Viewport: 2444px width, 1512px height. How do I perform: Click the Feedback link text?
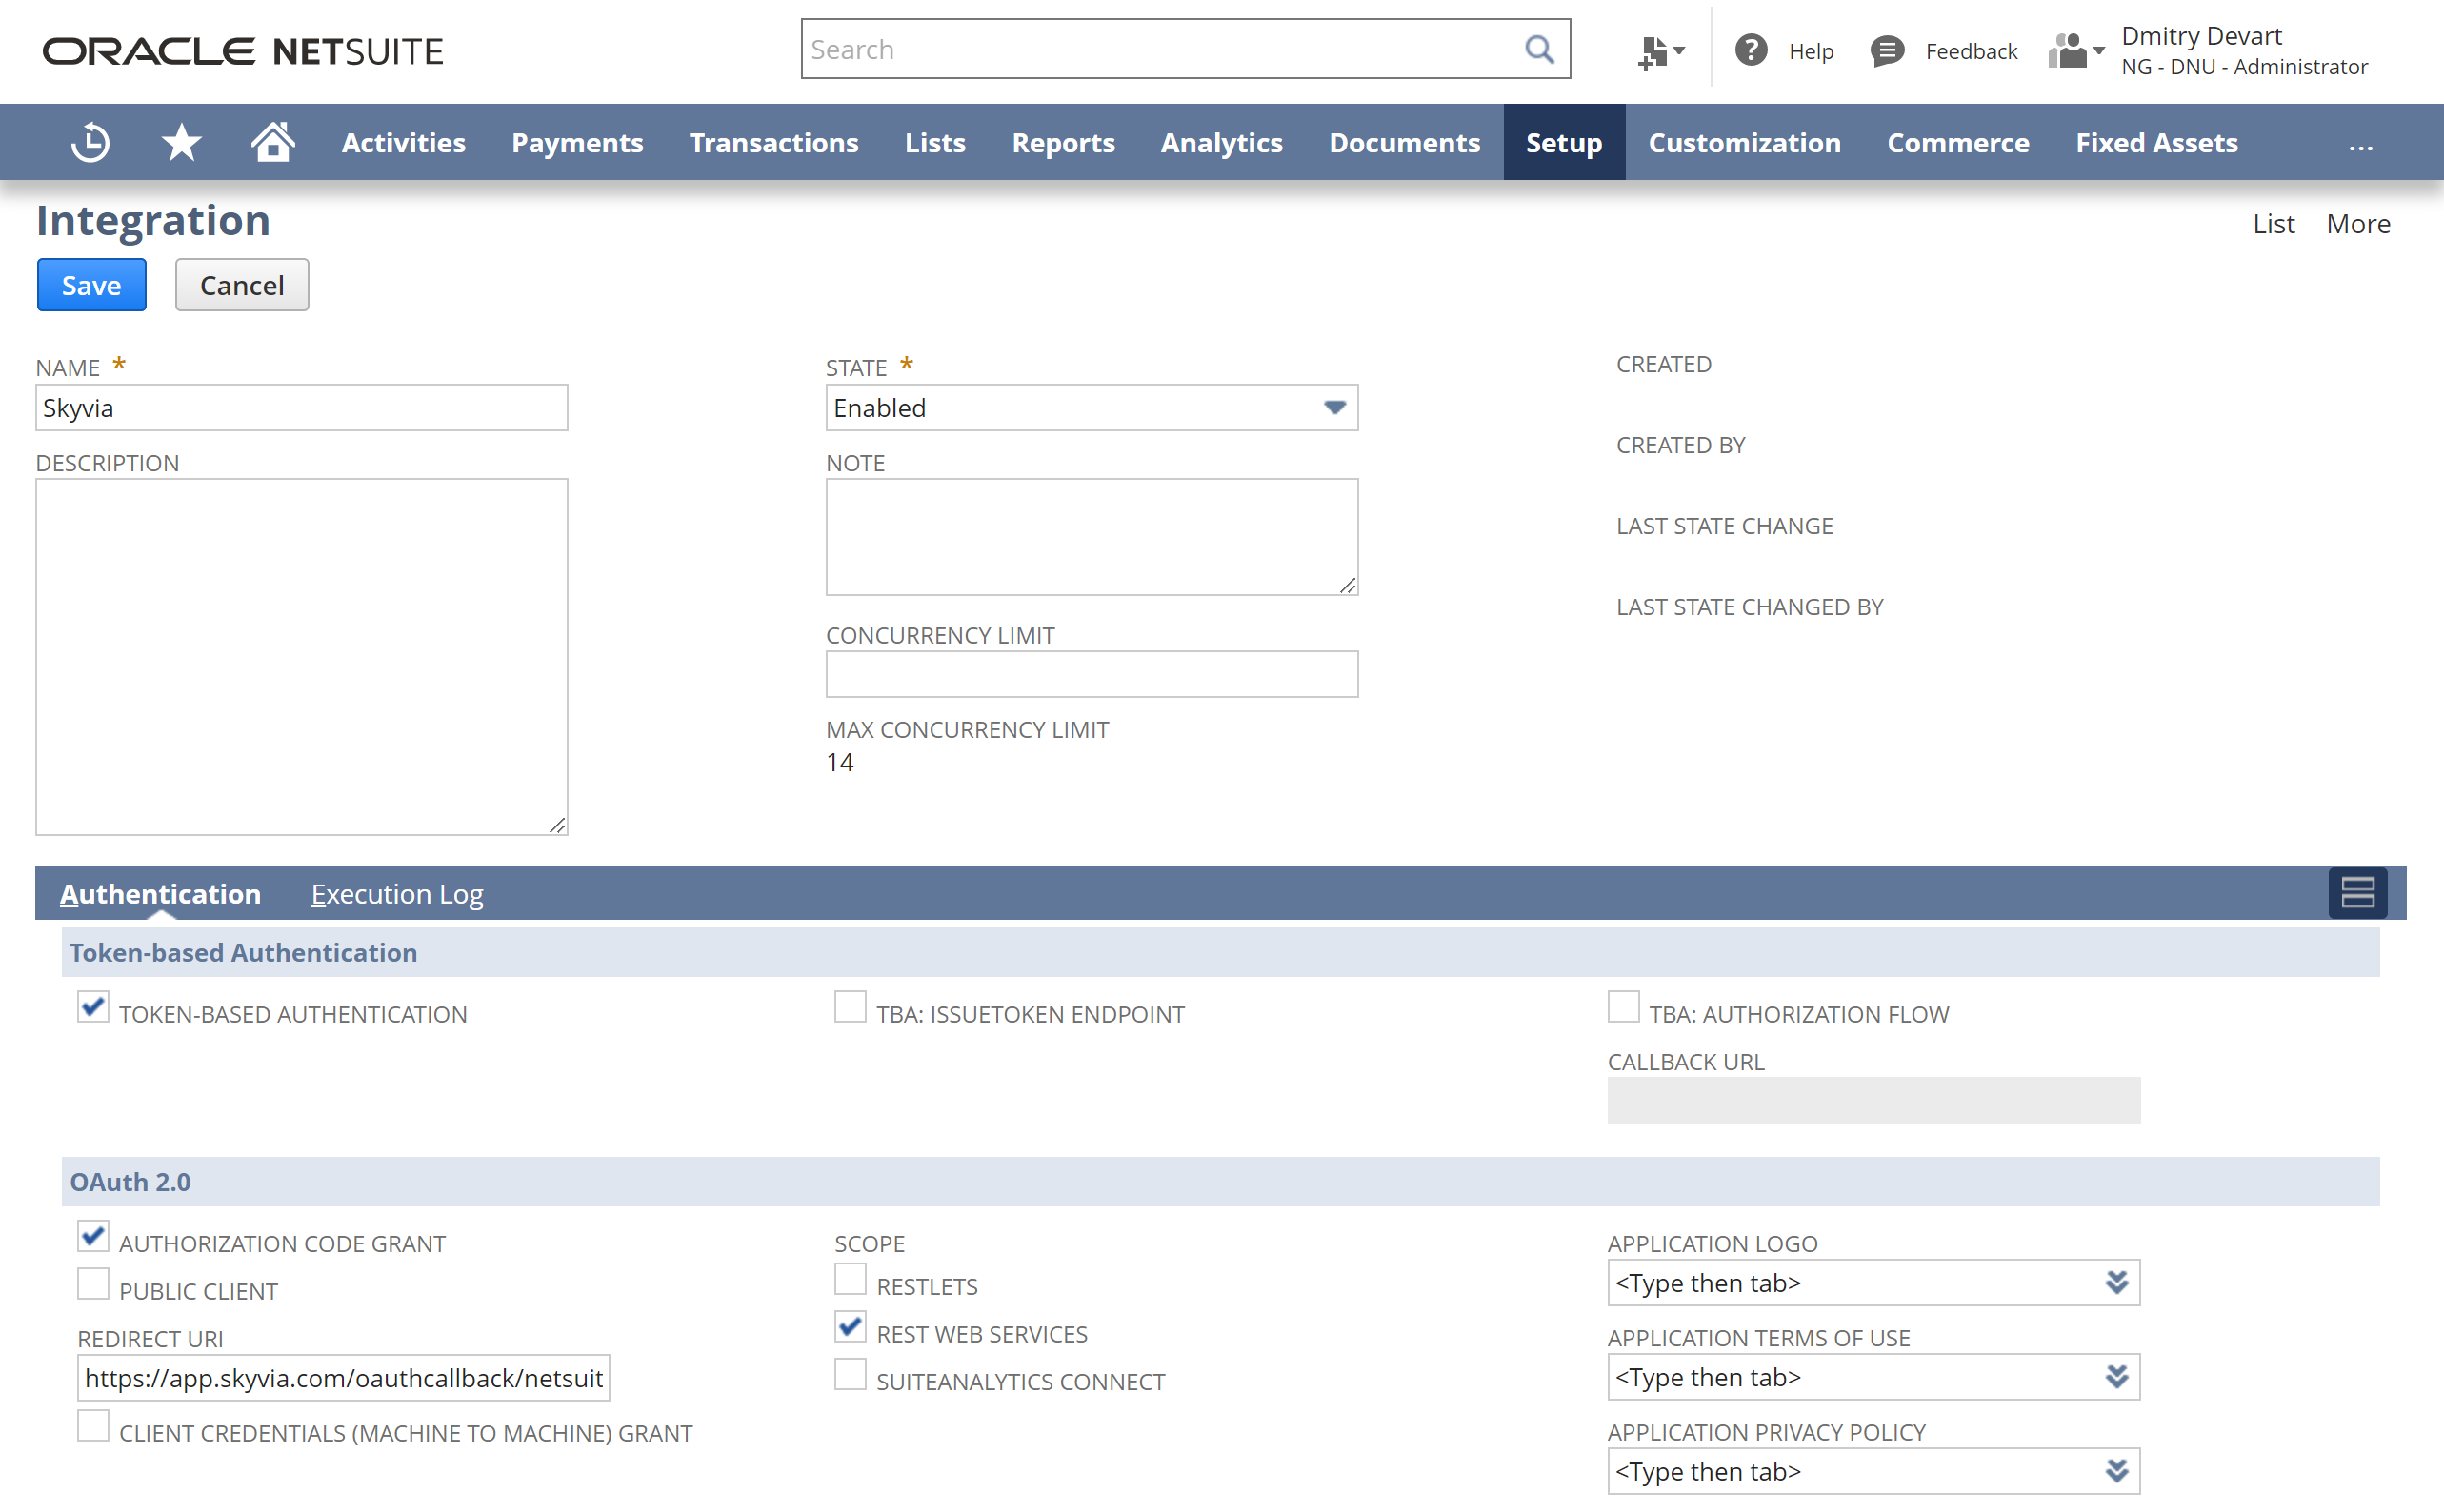(x=1971, y=52)
